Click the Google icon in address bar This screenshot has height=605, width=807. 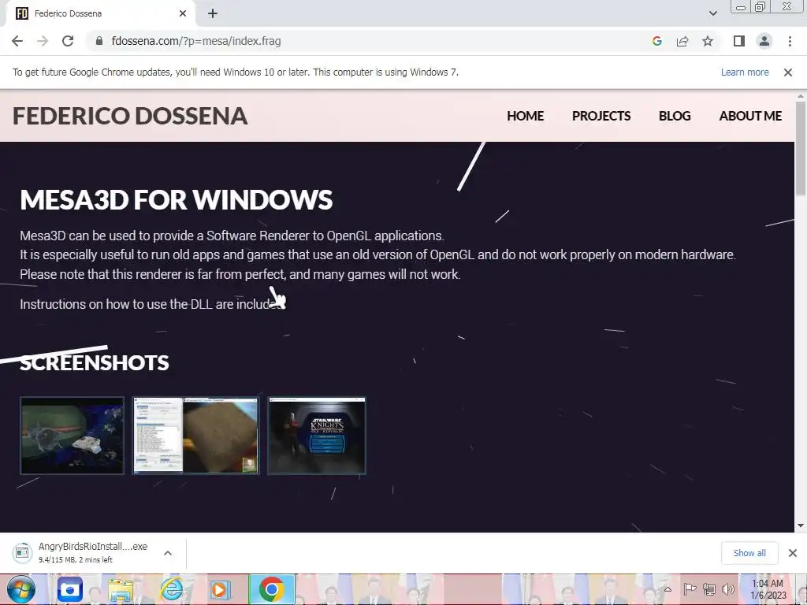coord(656,41)
